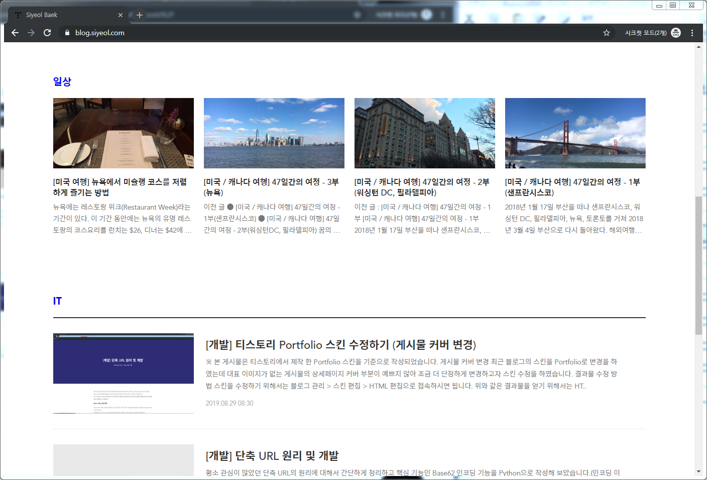Bookmark this page with the star icon
The width and height of the screenshot is (707, 480).
point(607,33)
